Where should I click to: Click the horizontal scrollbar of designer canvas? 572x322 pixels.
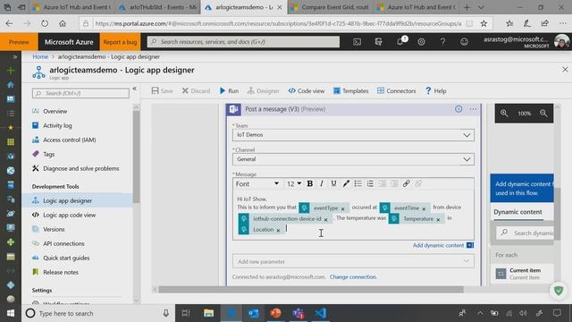pyautogui.click(x=311, y=290)
